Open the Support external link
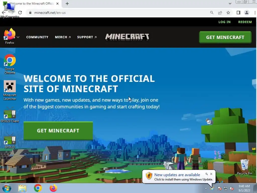This screenshot has height=193, width=257. [x=87, y=37]
